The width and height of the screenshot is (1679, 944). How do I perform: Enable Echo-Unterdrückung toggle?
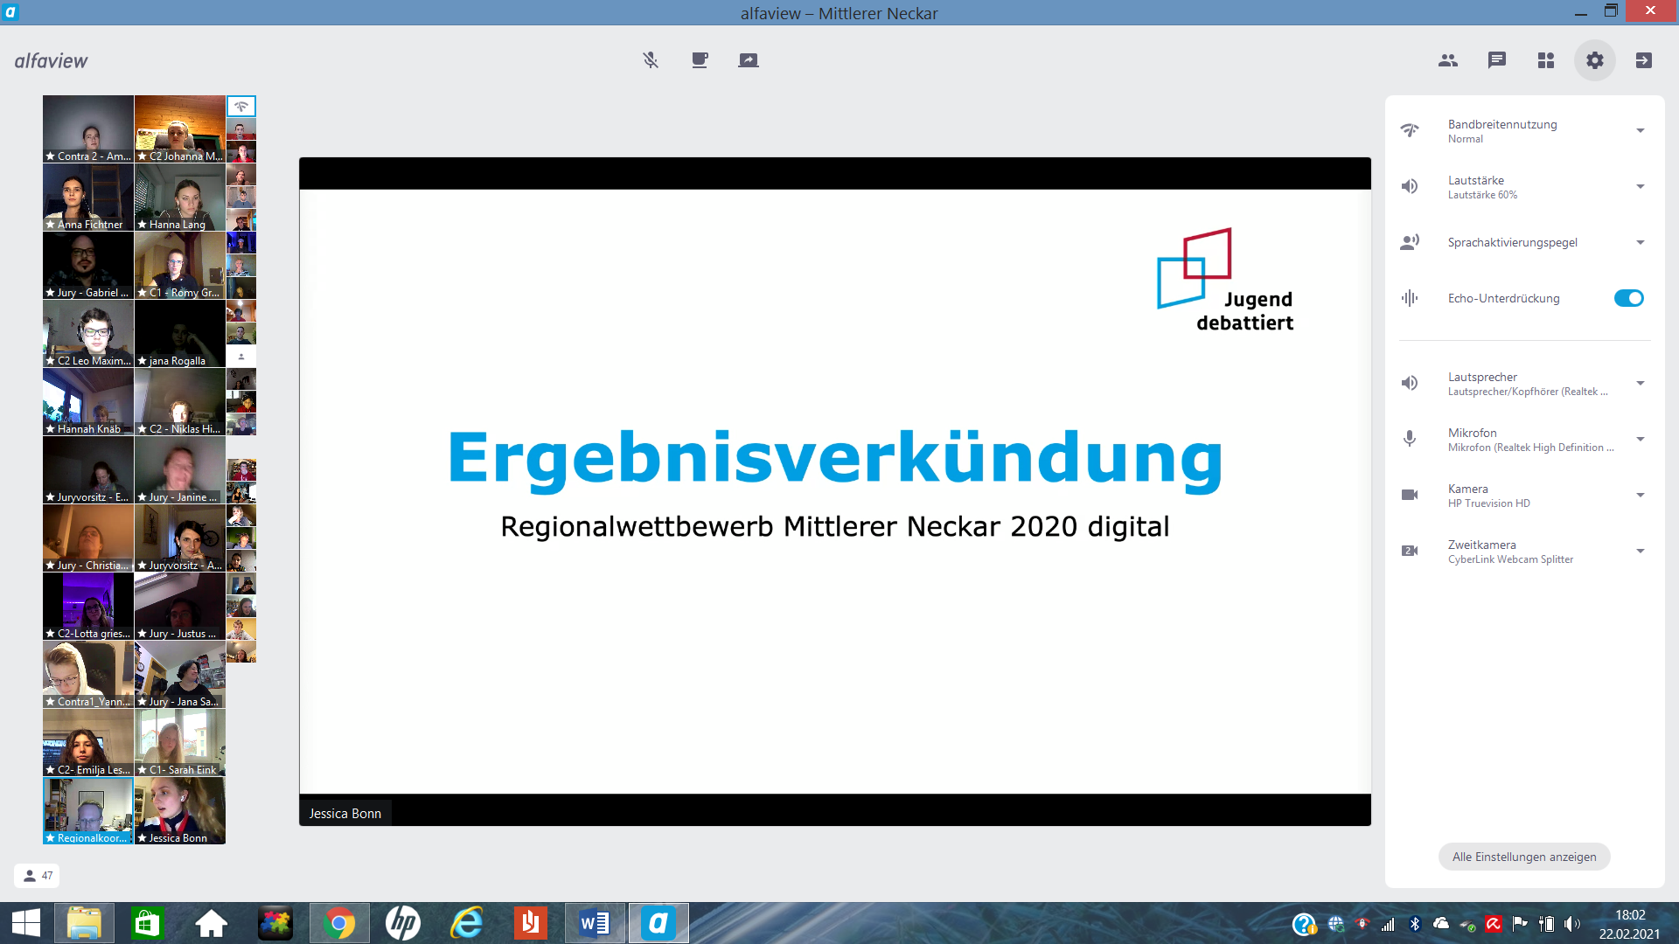(x=1628, y=298)
